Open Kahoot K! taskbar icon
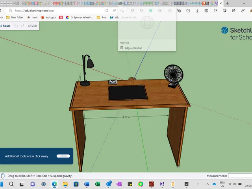Image resolution: width=252 pixels, height=189 pixels. pos(162,184)
